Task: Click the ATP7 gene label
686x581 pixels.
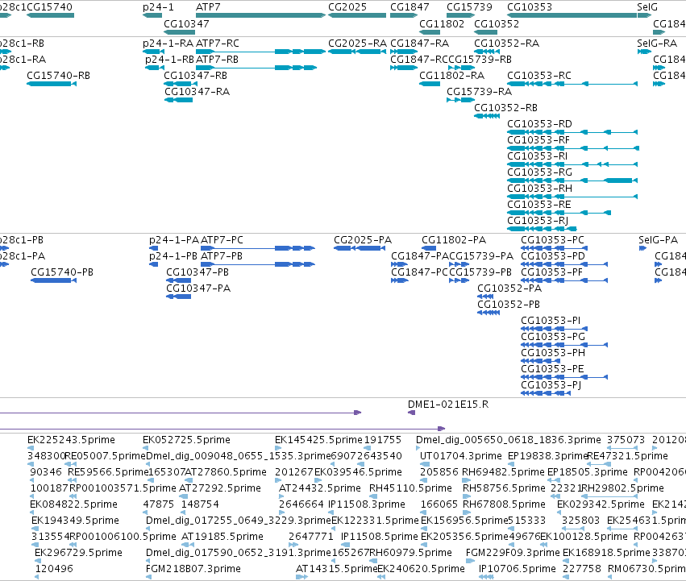Action: (208, 7)
